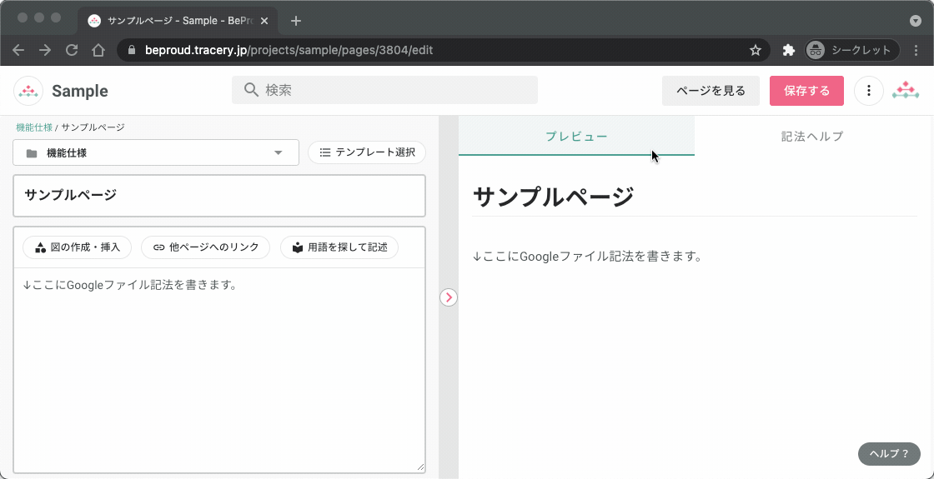Click ページを見る button
Image resolution: width=934 pixels, height=479 pixels.
(711, 91)
